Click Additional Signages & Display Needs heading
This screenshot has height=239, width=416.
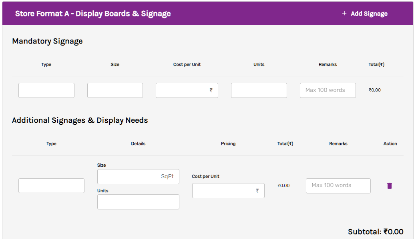[80, 120]
